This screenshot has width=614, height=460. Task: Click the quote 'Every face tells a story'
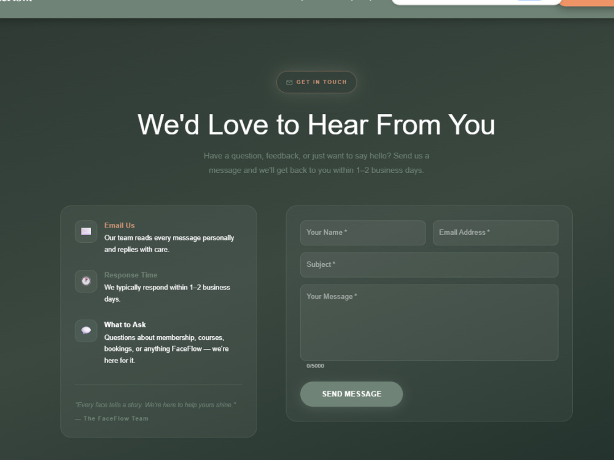pyautogui.click(x=155, y=405)
